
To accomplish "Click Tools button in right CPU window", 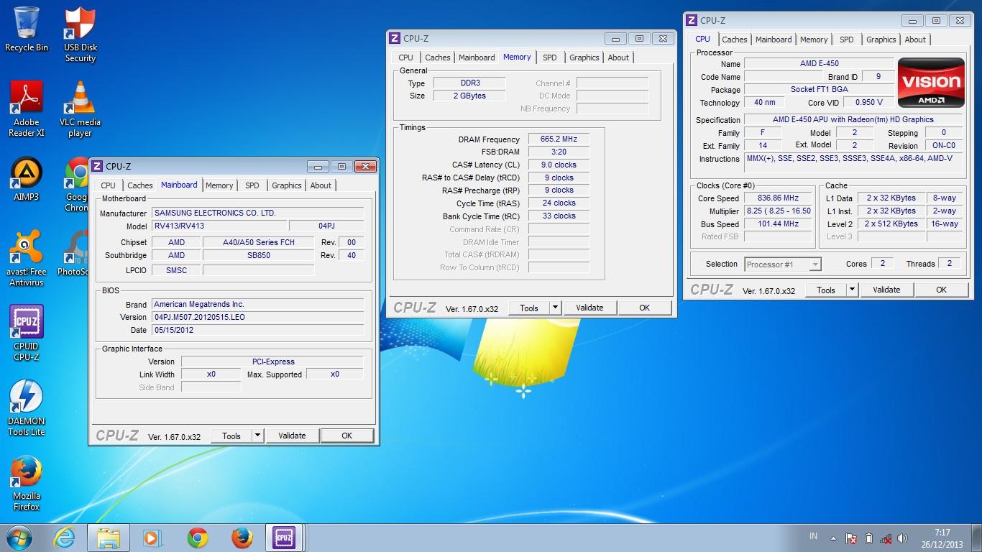I will tap(826, 290).
